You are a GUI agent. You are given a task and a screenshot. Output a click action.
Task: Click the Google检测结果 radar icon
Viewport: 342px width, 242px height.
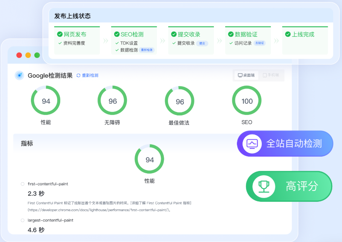(19, 76)
